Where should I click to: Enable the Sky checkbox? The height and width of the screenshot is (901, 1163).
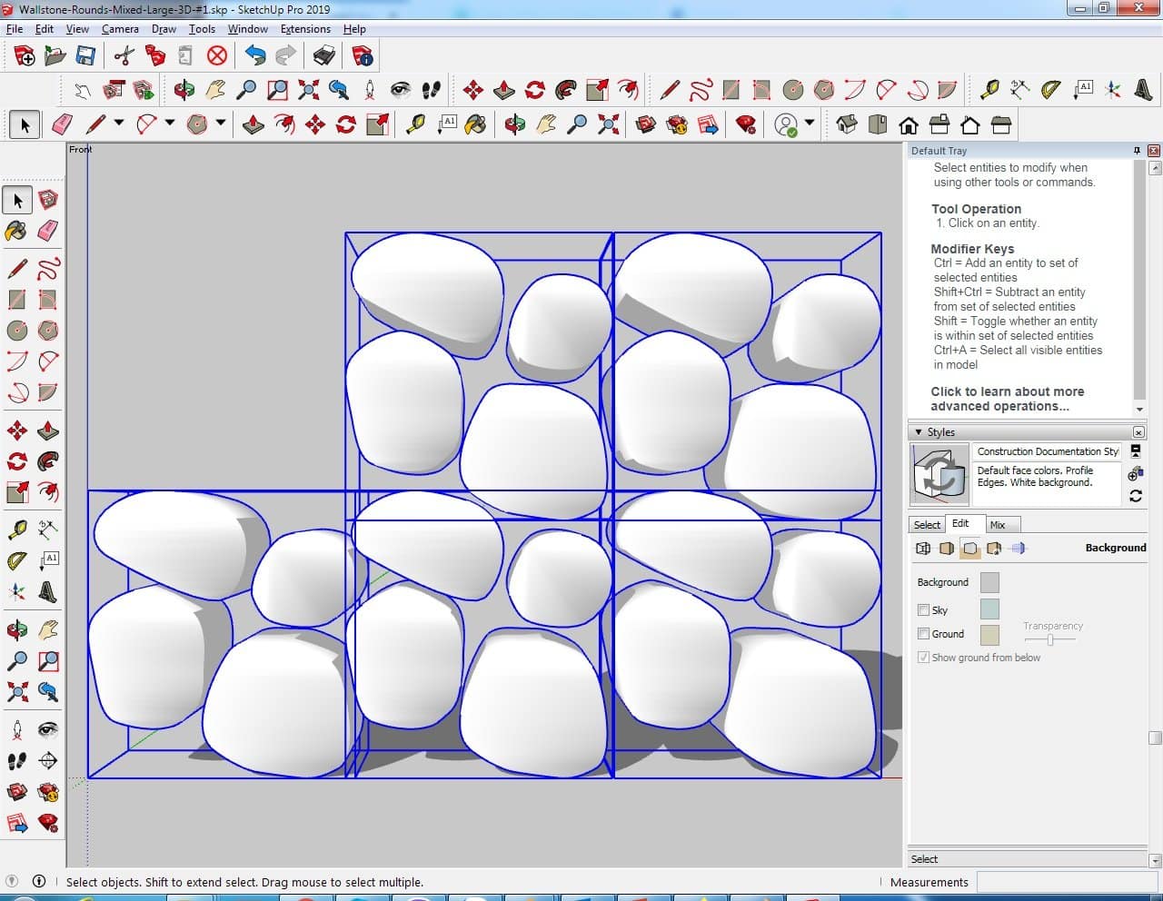click(924, 610)
